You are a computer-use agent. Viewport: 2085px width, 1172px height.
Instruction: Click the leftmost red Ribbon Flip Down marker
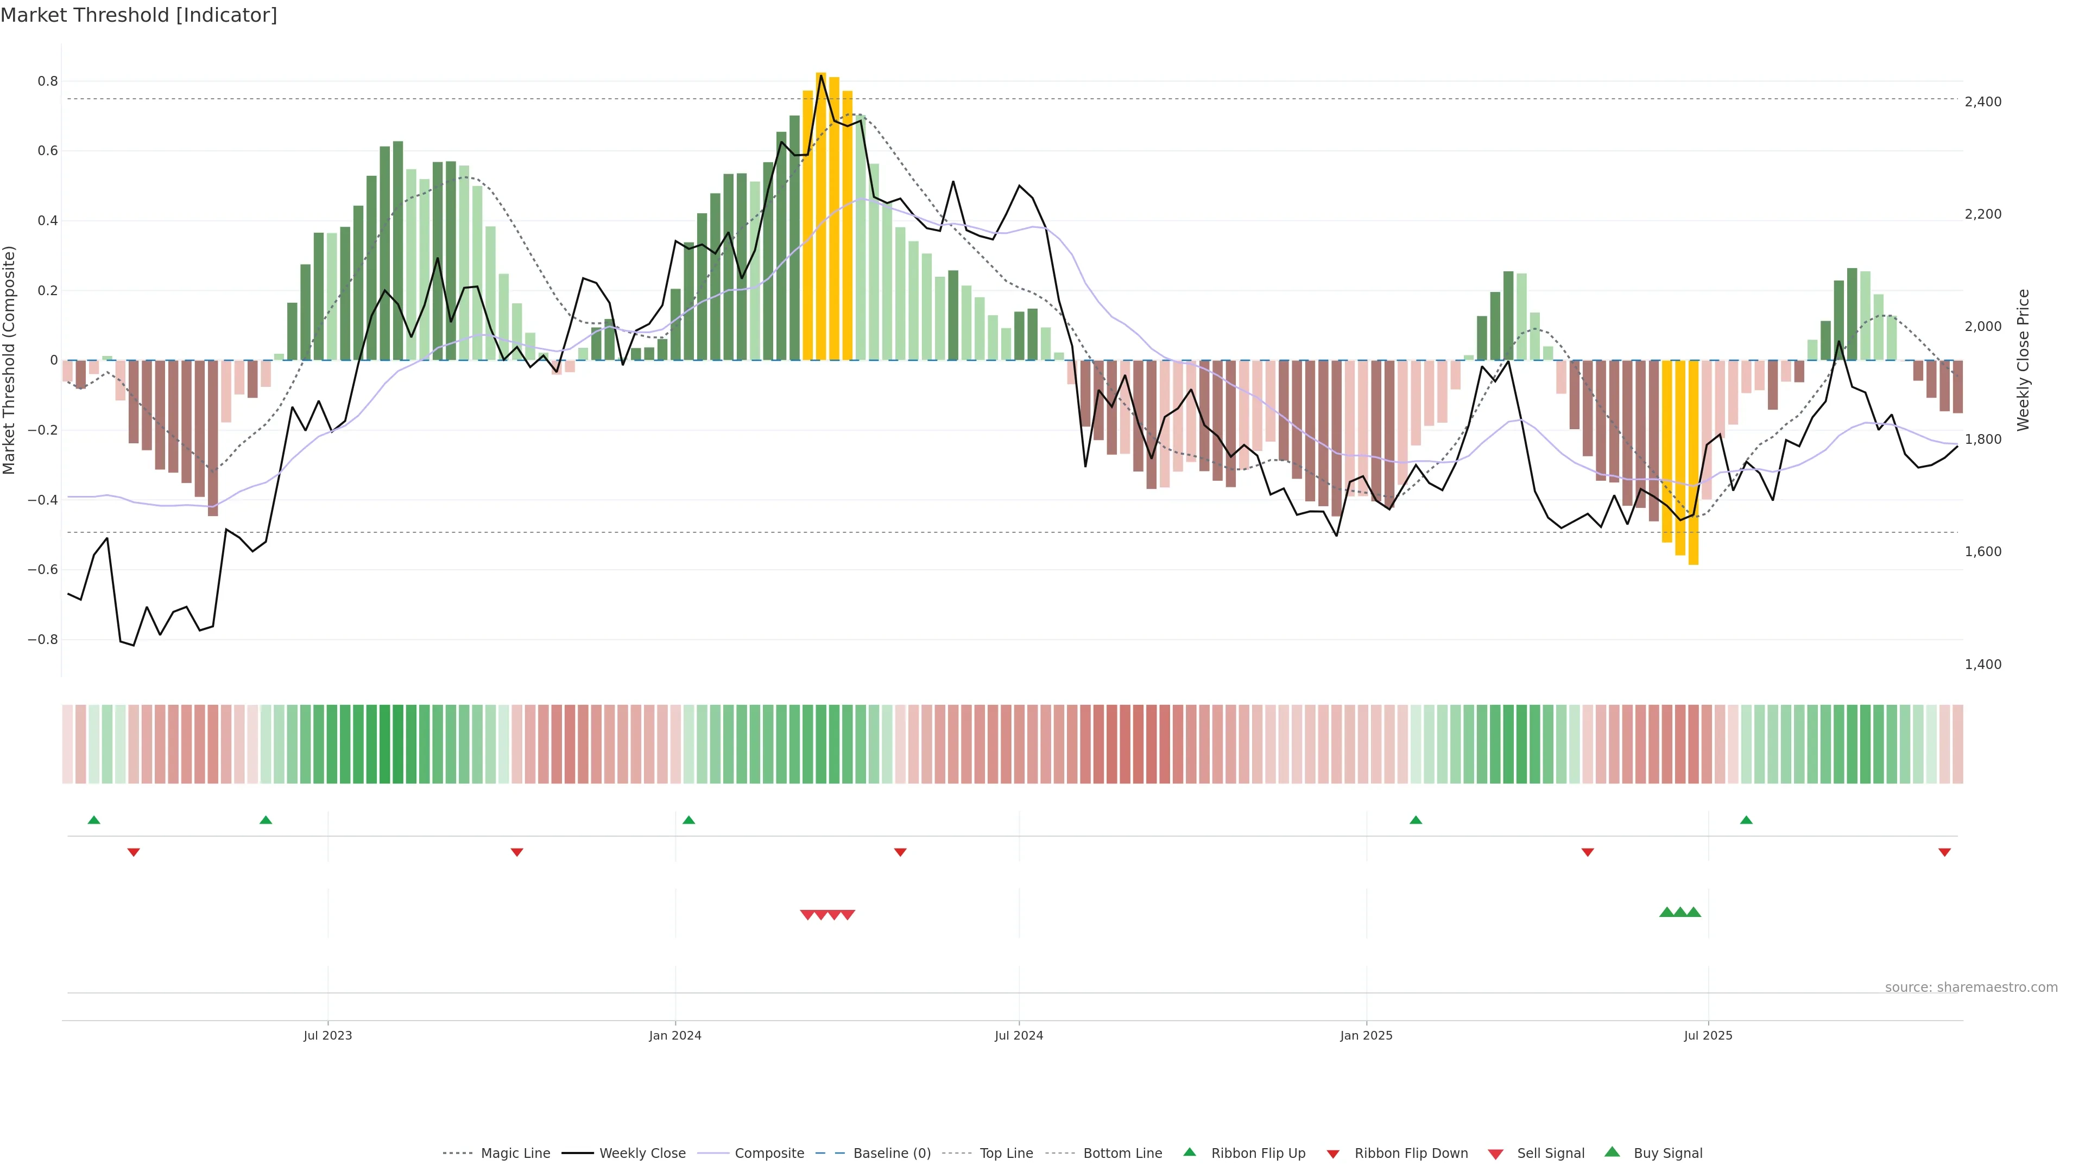[x=134, y=852]
